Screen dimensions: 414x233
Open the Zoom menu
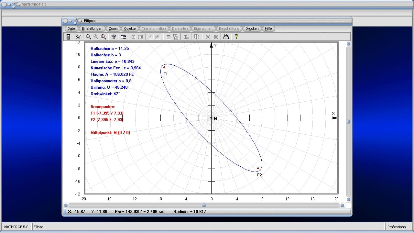point(113,28)
